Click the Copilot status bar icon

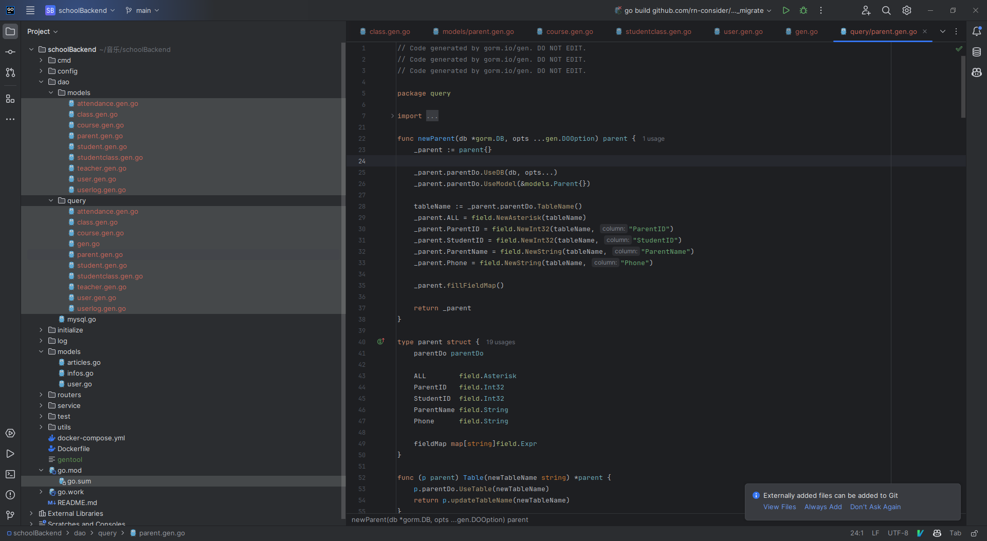point(937,533)
